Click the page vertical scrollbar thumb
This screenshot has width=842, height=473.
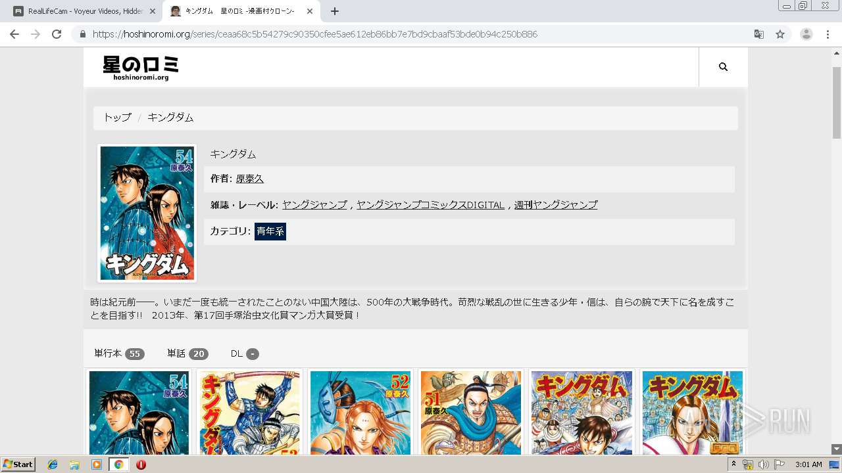point(837,102)
